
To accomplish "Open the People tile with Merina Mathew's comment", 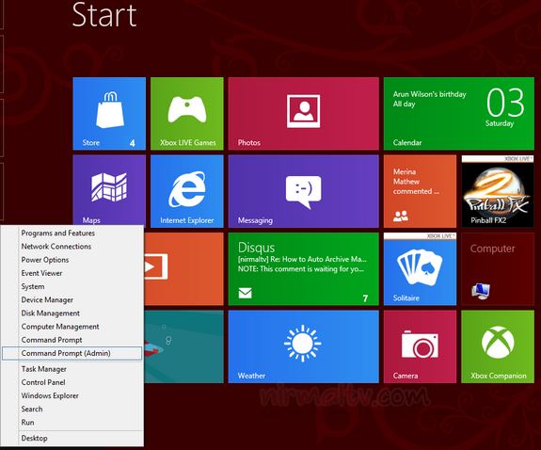I will tap(420, 191).
